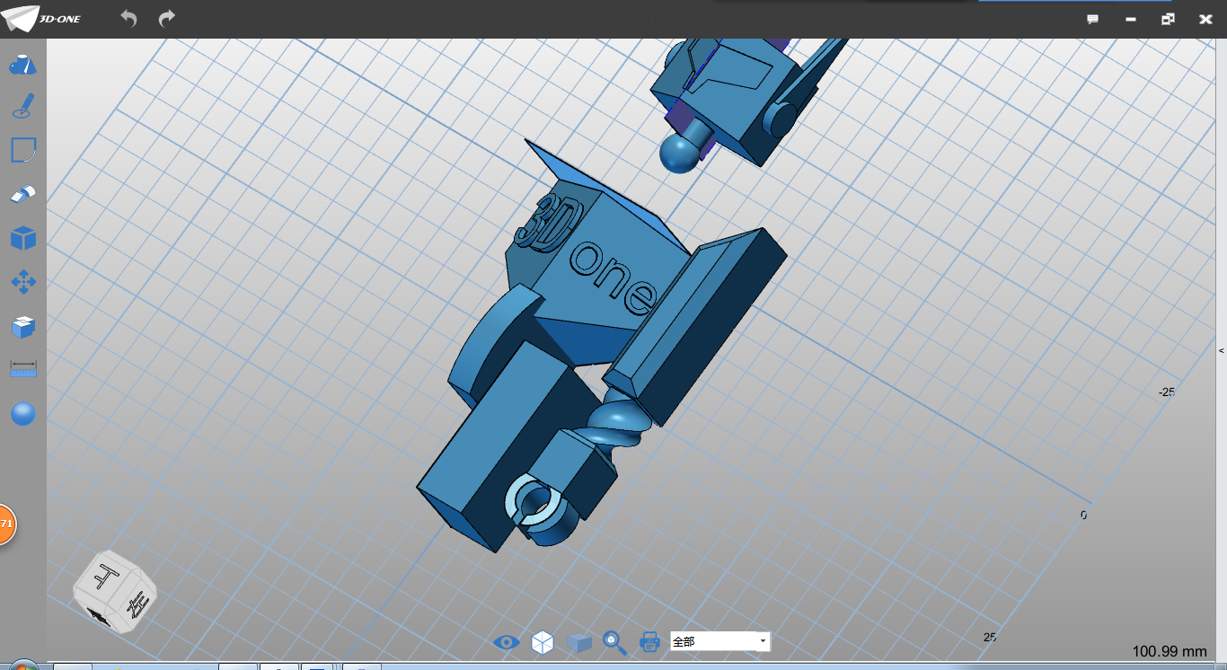Switch to wireframe cube display mode
The height and width of the screenshot is (670, 1227).
click(x=543, y=641)
